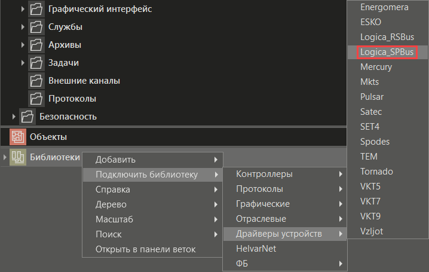Image resolution: width=429 pixels, height=272 pixels.
Task: Select Контроллеры library category
Action: 285,174
